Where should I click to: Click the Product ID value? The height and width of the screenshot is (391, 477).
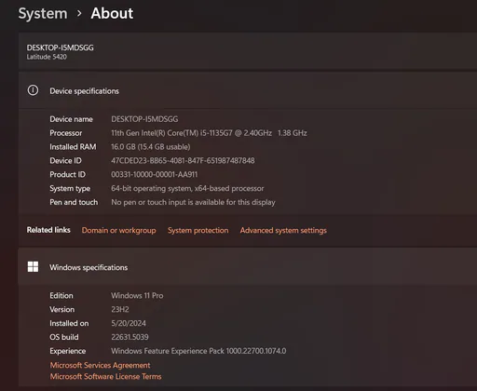pyautogui.click(x=155, y=174)
